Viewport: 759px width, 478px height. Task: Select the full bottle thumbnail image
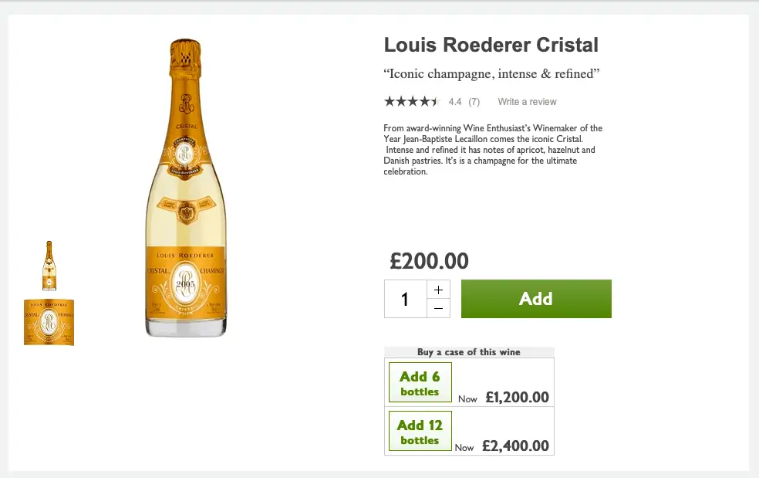point(49,266)
